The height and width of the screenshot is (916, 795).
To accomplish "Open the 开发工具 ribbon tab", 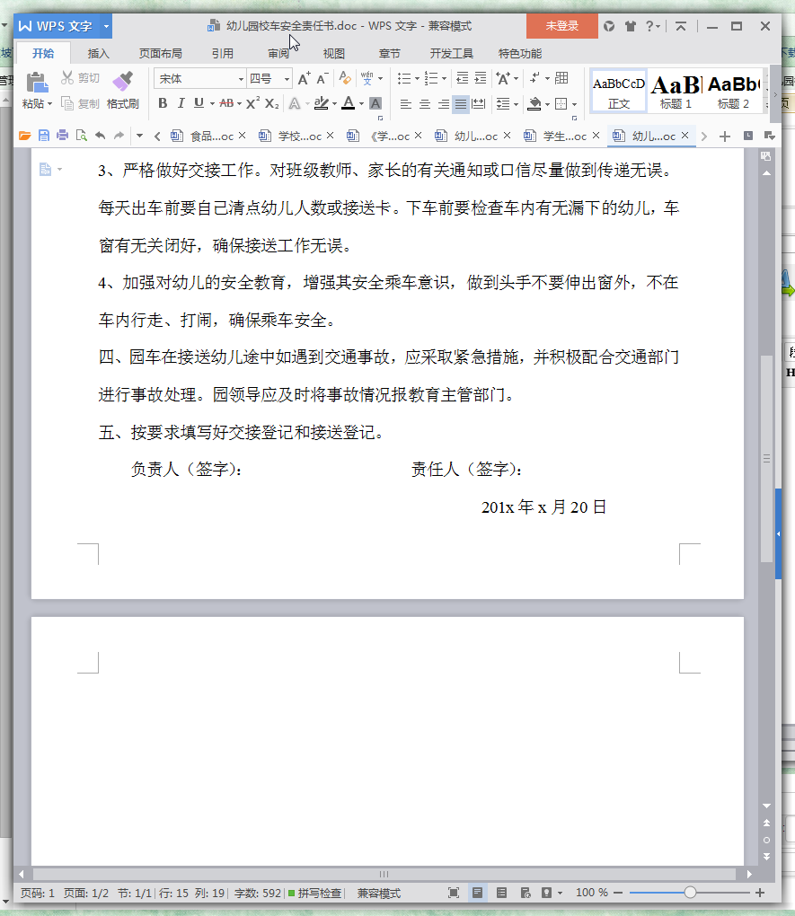I will 451,53.
